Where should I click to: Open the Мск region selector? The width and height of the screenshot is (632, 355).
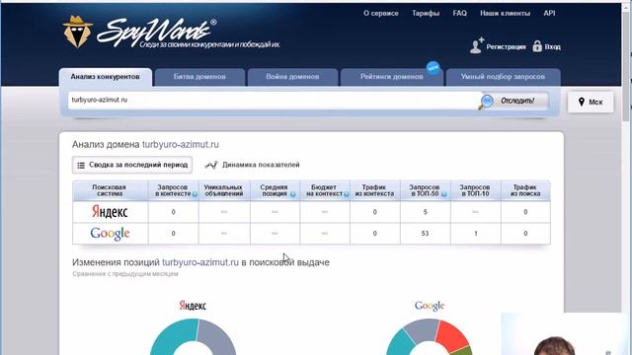click(591, 102)
